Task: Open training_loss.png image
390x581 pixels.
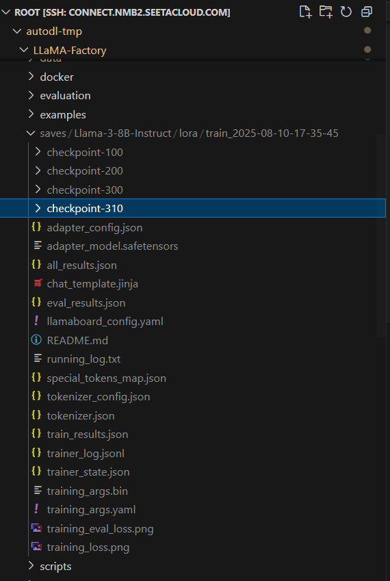Action: coord(88,547)
